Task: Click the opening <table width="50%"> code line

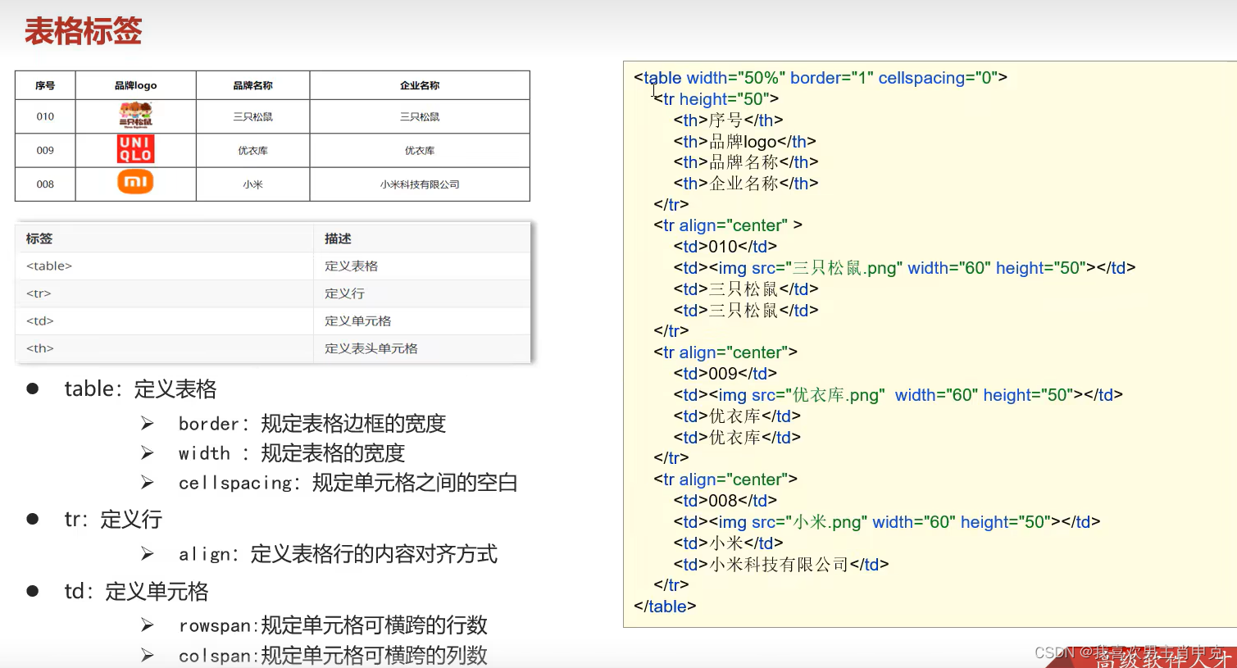Action: tap(821, 78)
